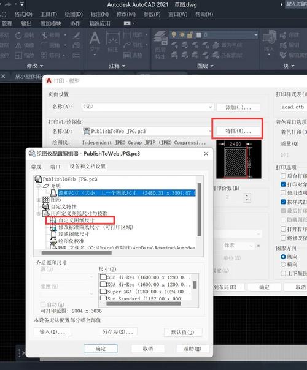Click the tree view vertical scrollbar
Image resolution: width=307 pixels, height=370 pixels.
[x=200, y=210]
